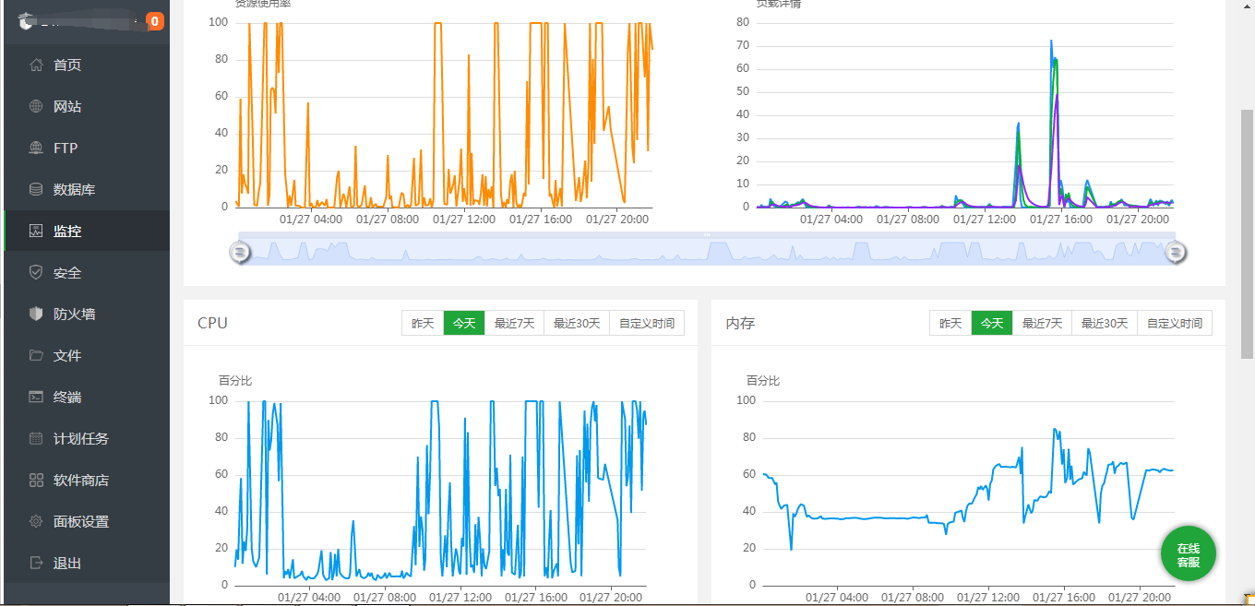Viewport: 1255px width, 606px height.
Task: Open the FTP menu item
Action: point(87,148)
